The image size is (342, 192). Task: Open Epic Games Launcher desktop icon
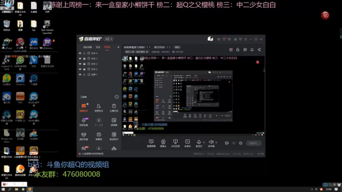coord(47,27)
